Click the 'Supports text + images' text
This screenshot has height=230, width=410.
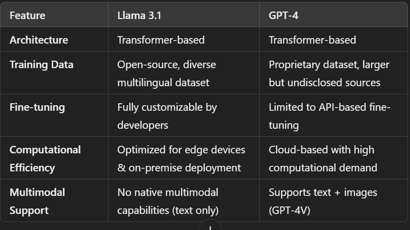pyautogui.click(x=323, y=192)
